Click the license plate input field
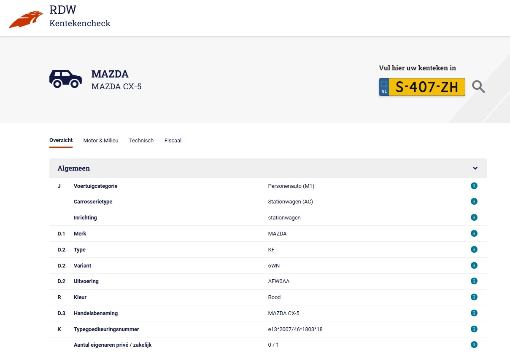The width and height of the screenshot is (510, 353). [426, 87]
